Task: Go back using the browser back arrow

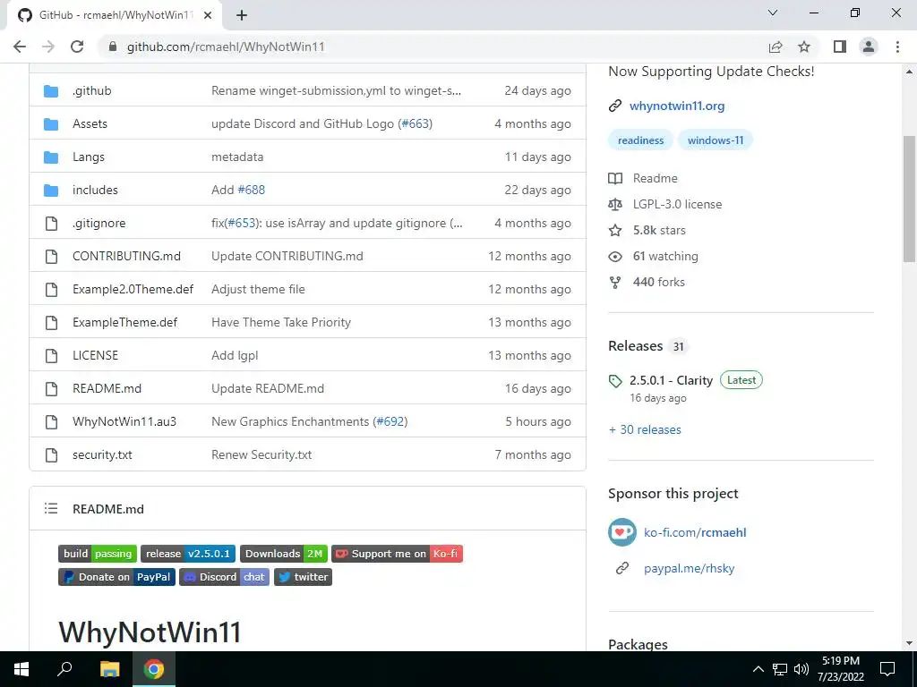Action: click(20, 47)
